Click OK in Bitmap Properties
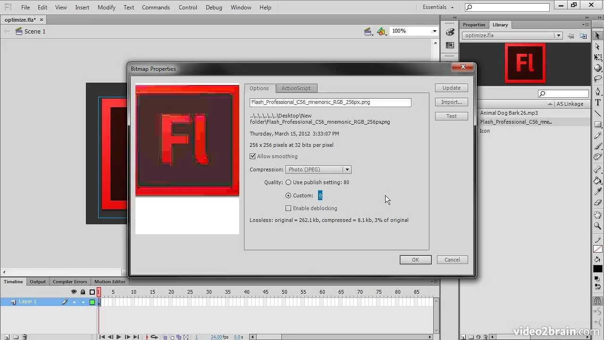 [x=415, y=260]
